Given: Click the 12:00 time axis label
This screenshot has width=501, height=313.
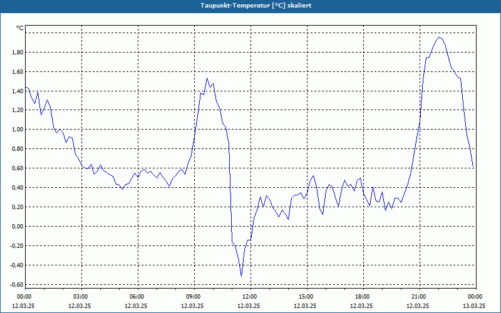Looking at the screenshot, I should point(250,297).
